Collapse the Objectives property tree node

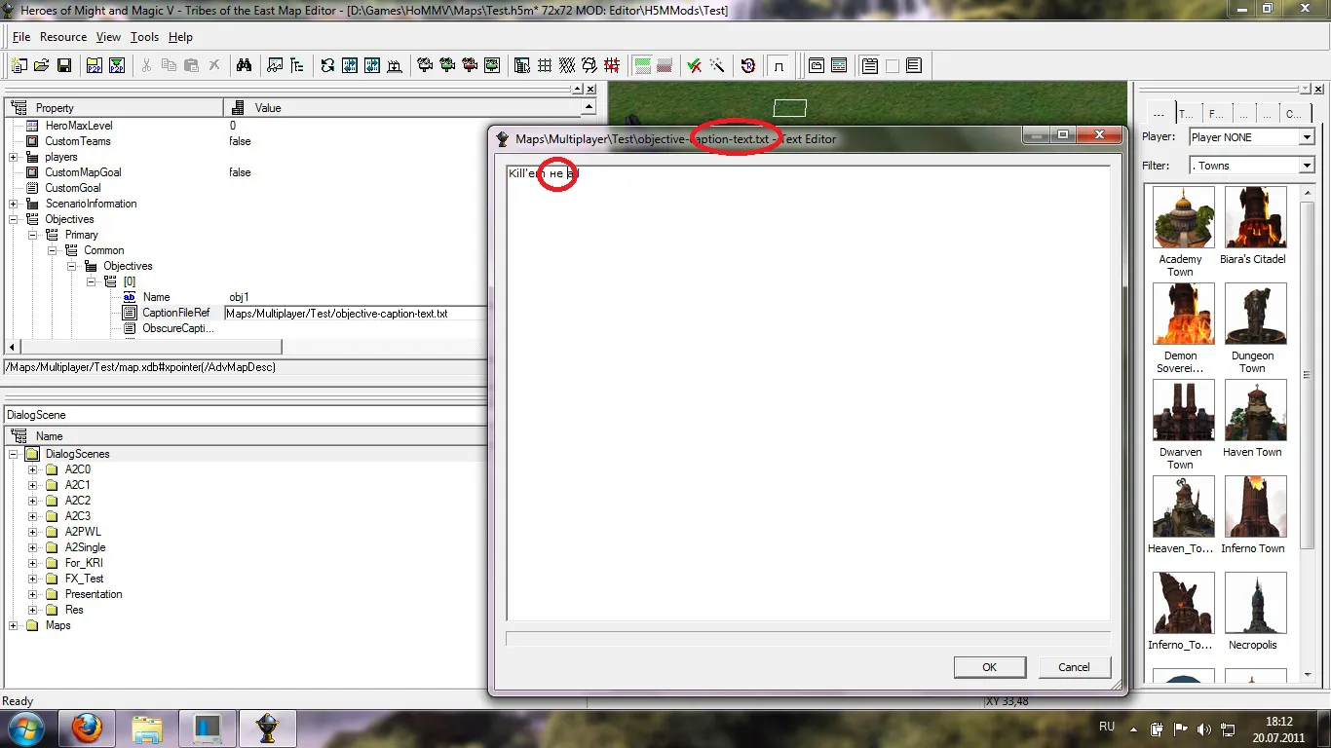tap(13, 219)
